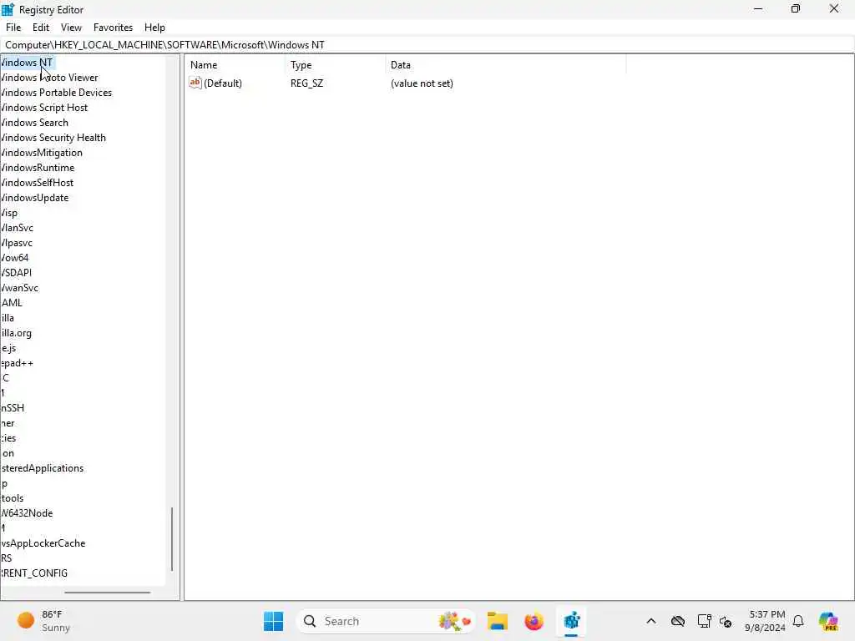The image size is (855, 641).
Task: Open the Windows Start menu
Action: (x=273, y=621)
